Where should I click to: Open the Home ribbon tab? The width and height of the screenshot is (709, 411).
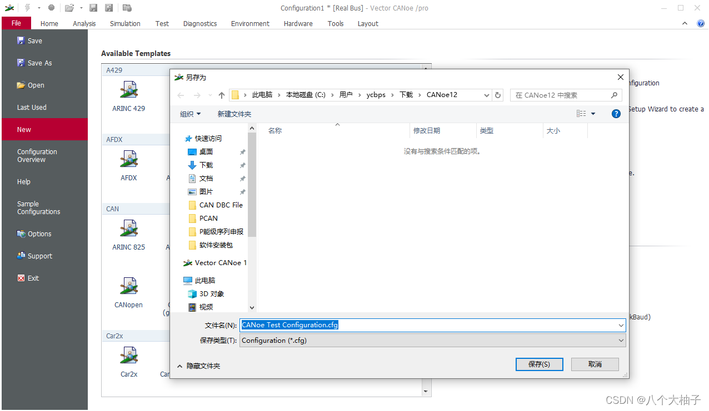[x=49, y=23]
